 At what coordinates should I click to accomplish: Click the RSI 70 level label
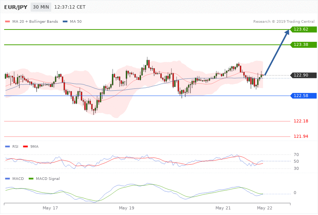[296, 155]
